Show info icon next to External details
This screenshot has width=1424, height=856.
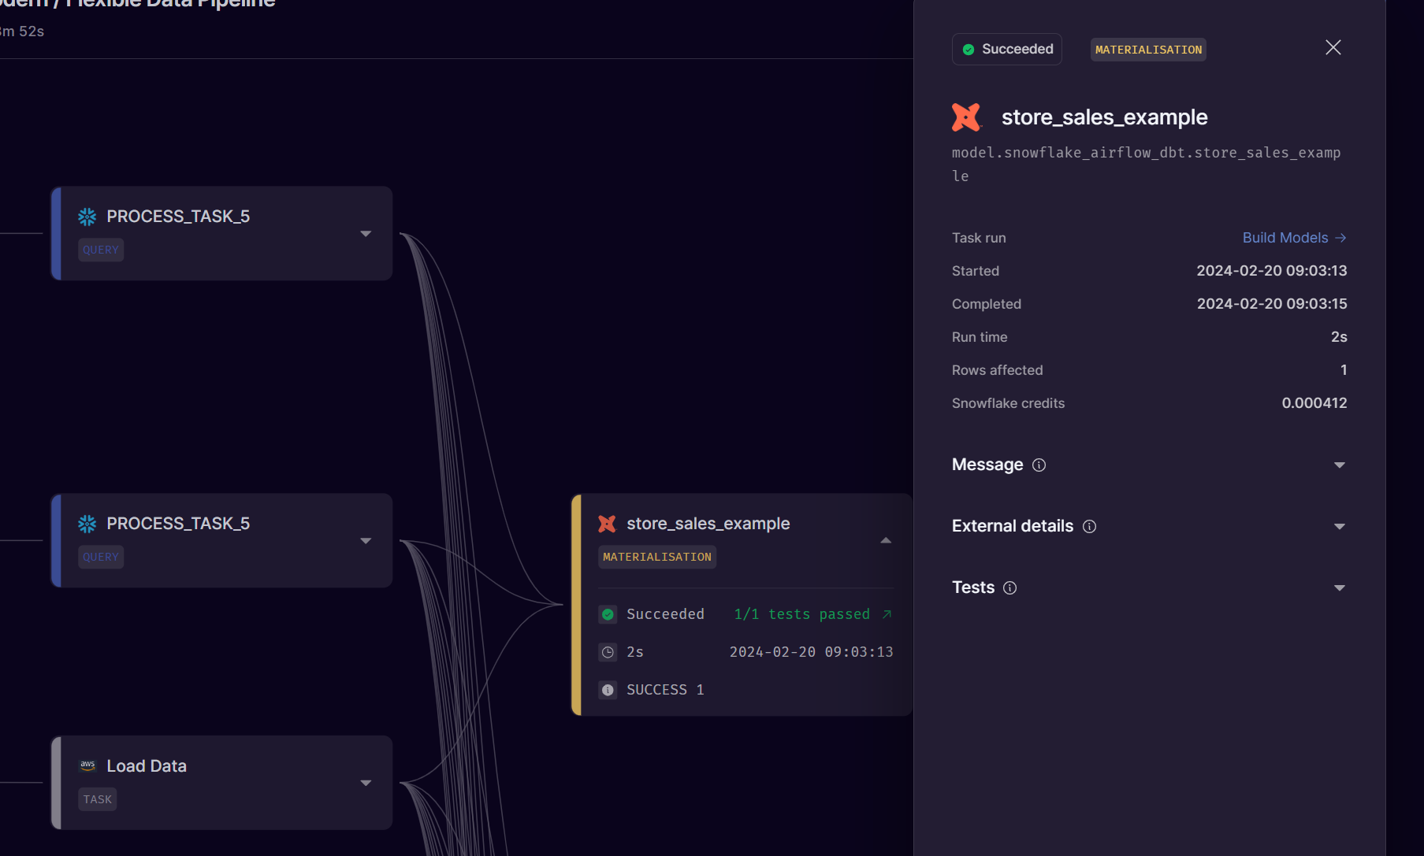1090,527
